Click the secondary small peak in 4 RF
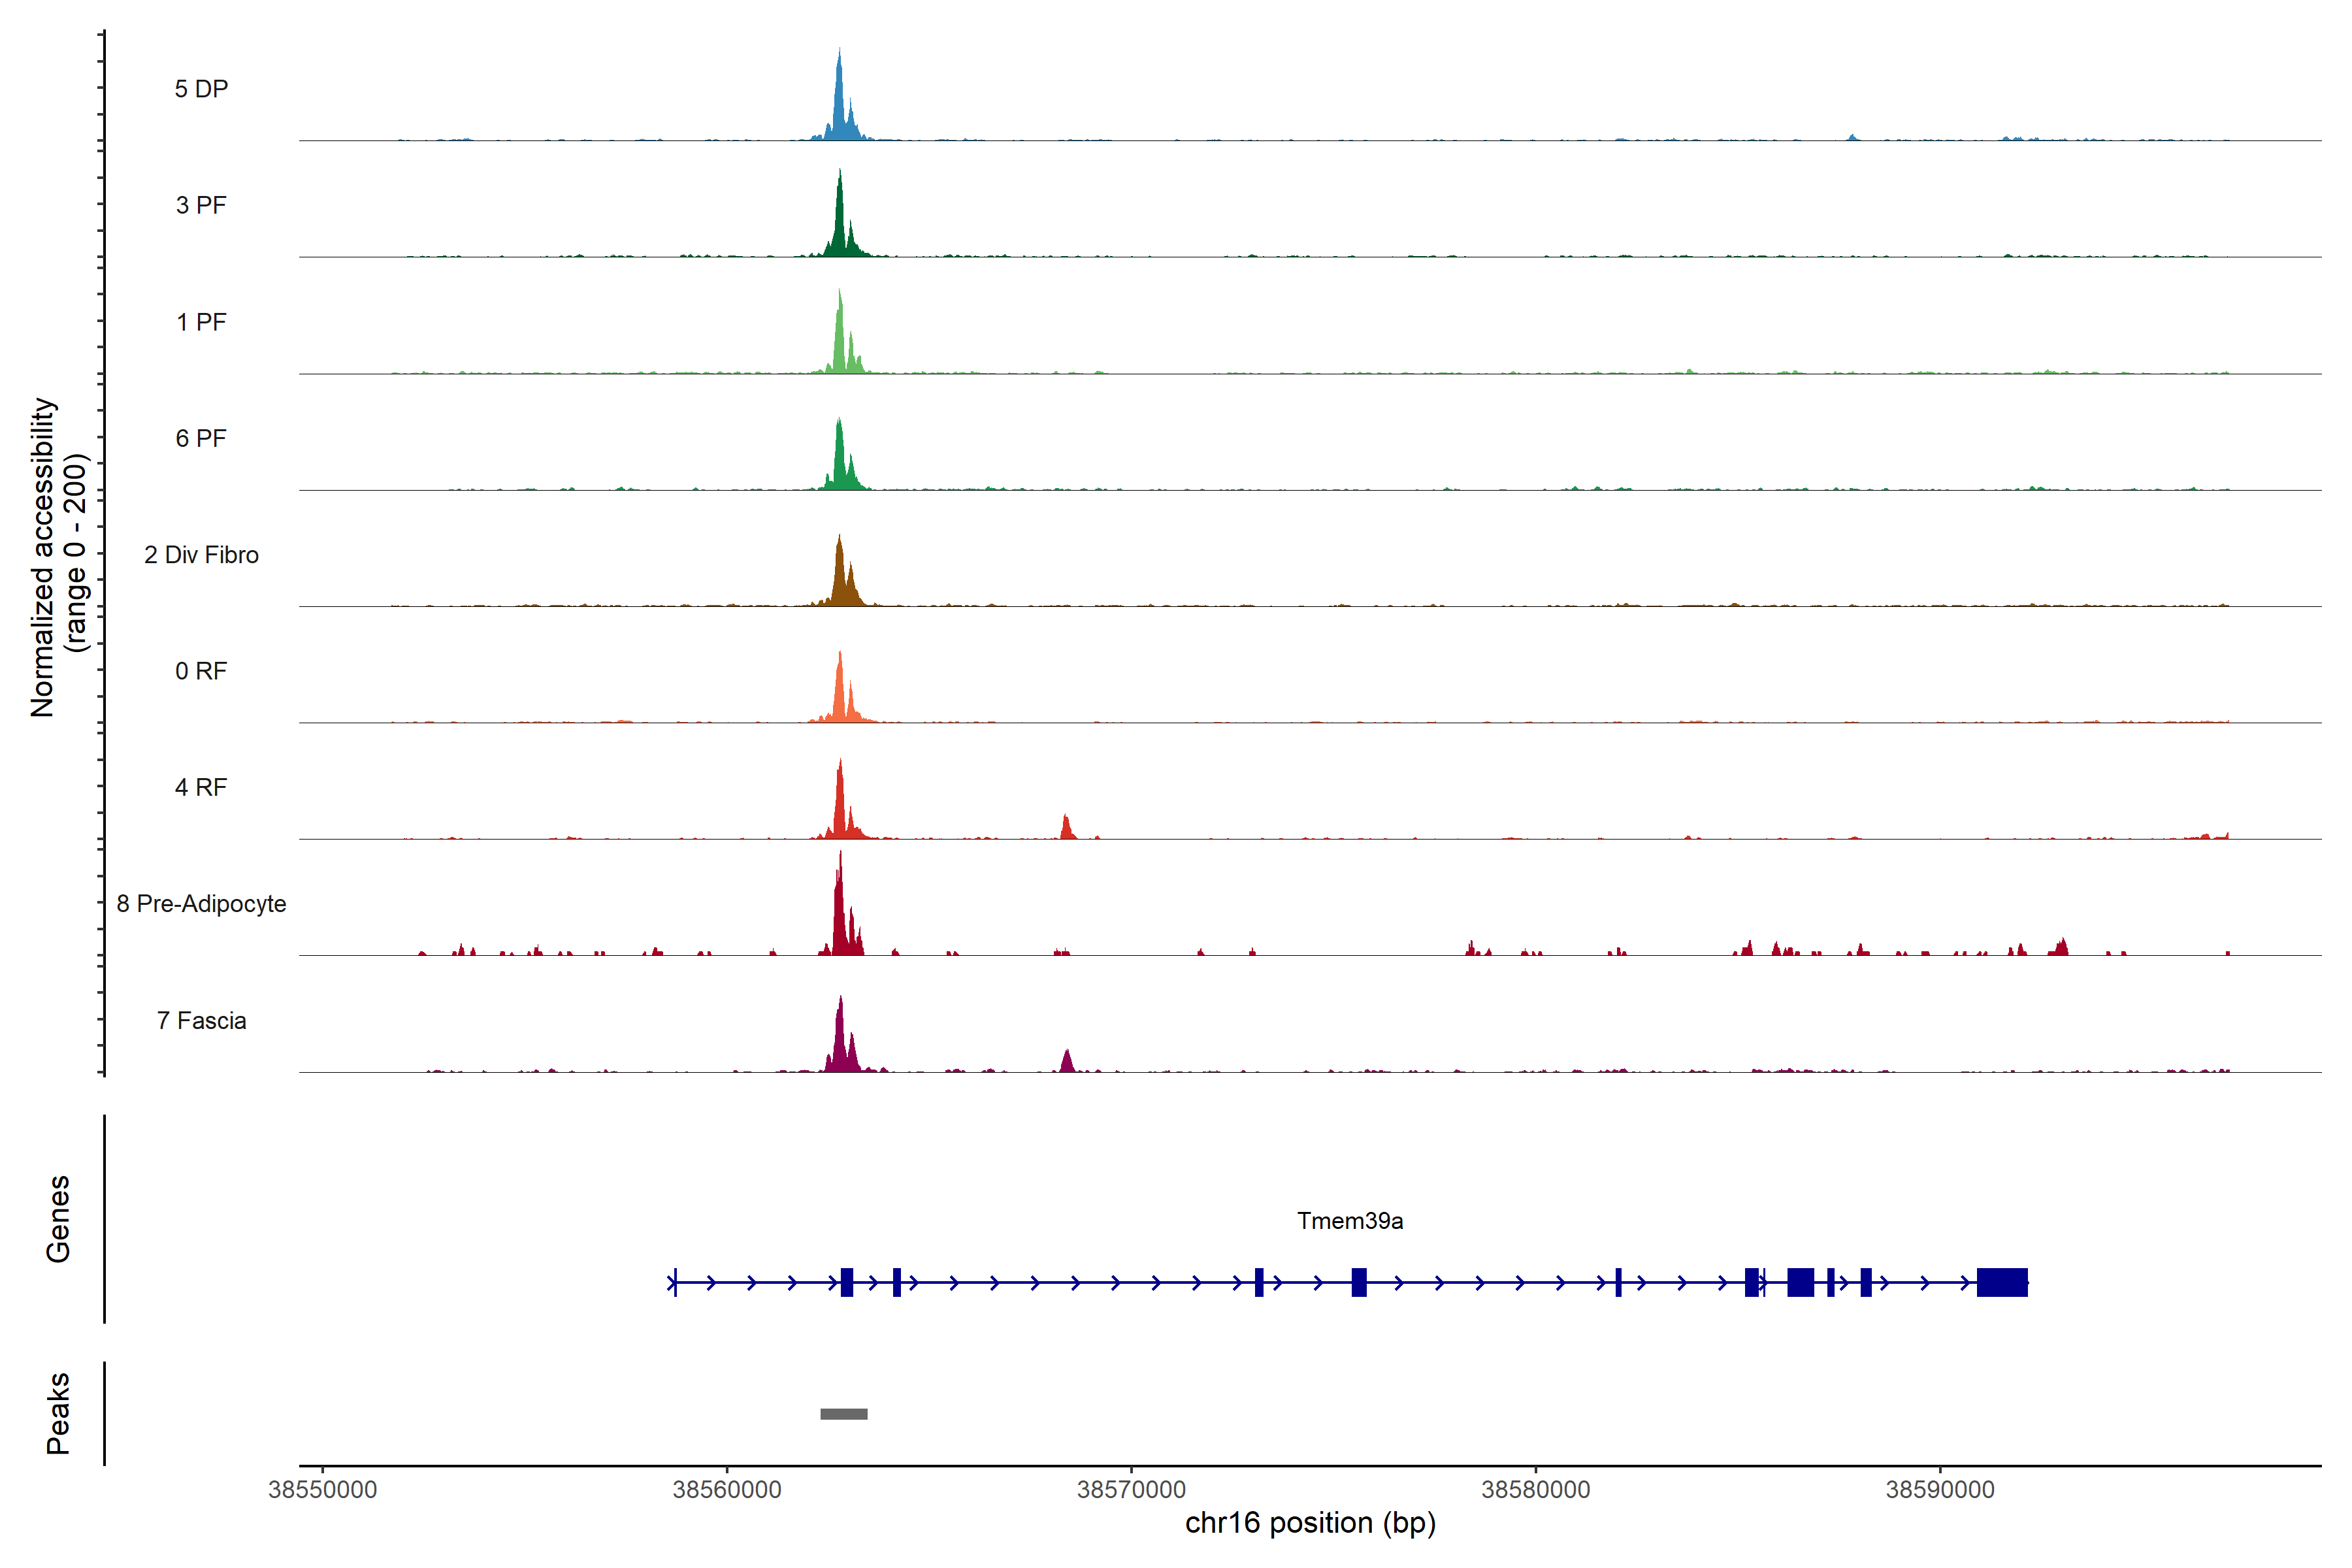The height and width of the screenshot is (1568, 2352). (x=1066, y=828)
